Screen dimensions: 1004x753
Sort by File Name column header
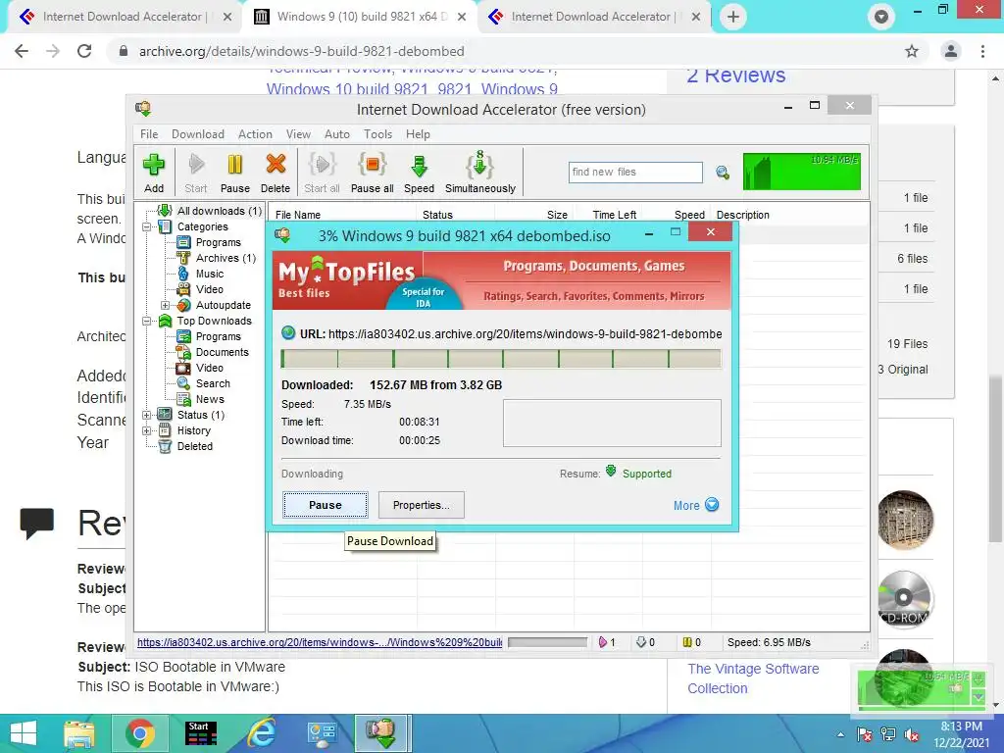(298, 215)
